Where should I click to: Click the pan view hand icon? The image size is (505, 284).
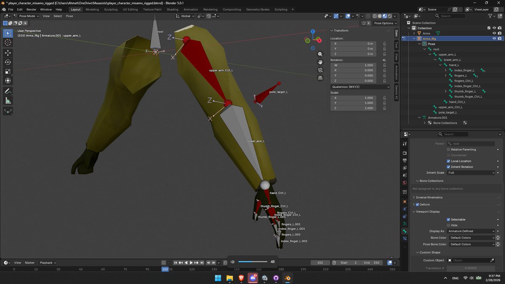[x=320, y=62]
